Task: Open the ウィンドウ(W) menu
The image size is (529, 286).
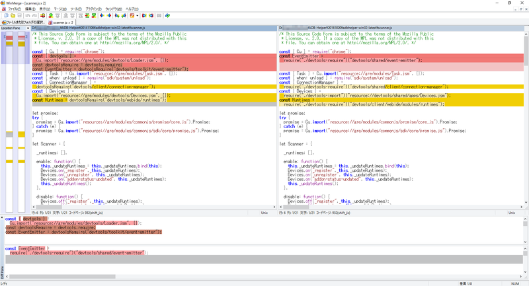Action: coord(114,9)
